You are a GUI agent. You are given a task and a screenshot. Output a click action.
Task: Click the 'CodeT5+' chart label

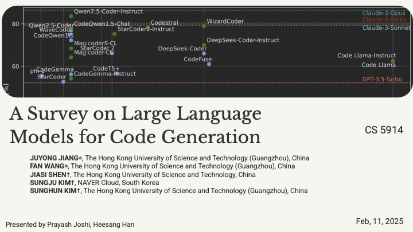[x=106, y=69]
